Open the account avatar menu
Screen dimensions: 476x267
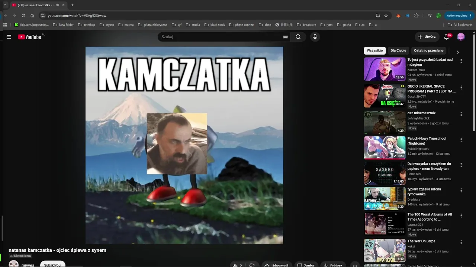(x=461, y=37)
